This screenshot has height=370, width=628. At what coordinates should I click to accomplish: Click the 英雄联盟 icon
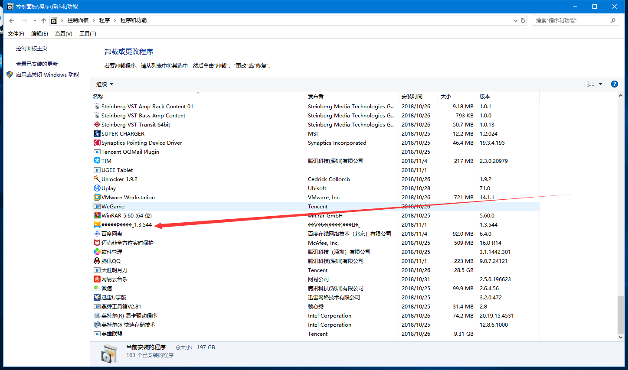(97, 334)
